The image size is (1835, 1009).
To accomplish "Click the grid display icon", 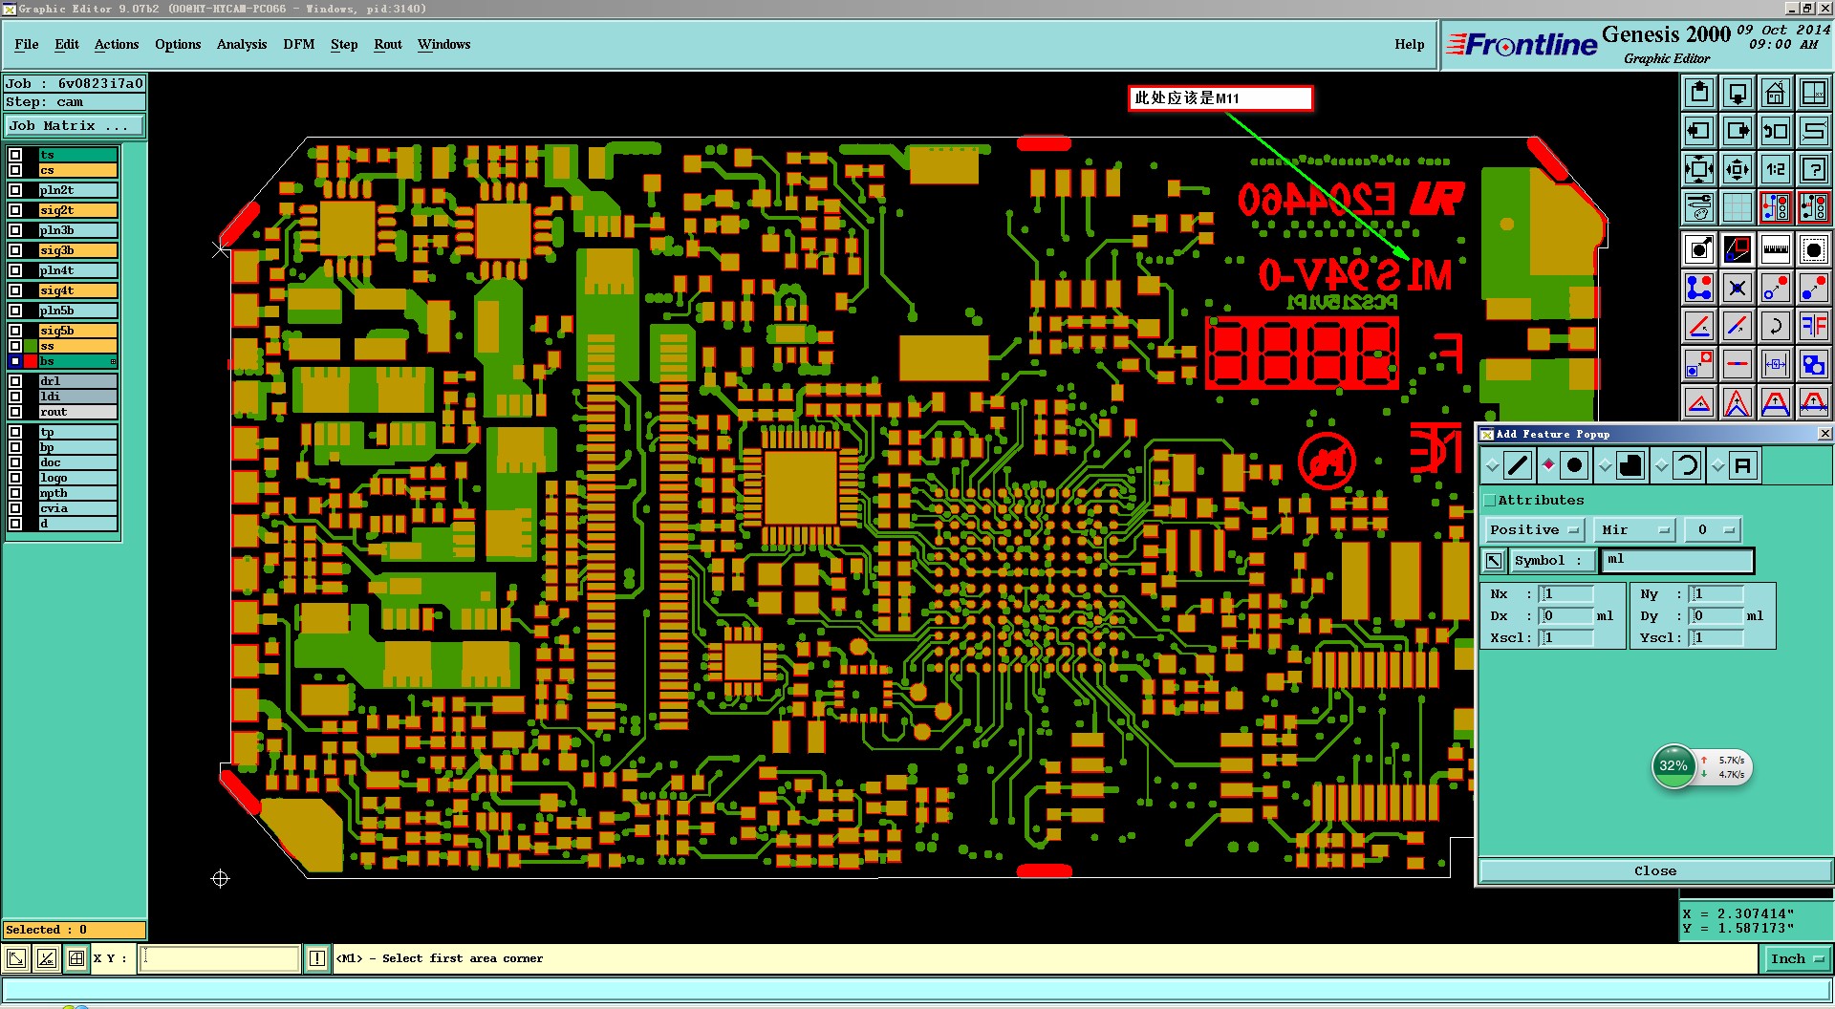I will click(x=1738, y=207).
